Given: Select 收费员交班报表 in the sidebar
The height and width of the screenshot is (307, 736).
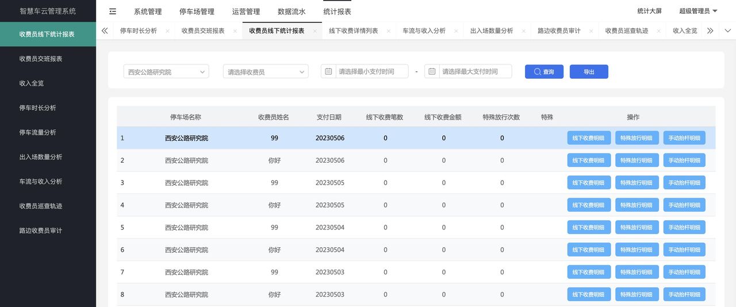Looking at the screenshot, I should tap(48, 59).
